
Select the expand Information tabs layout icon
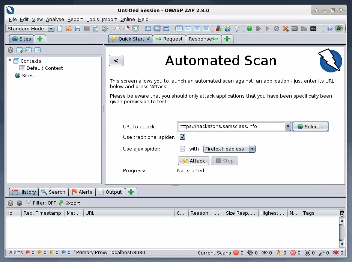click(157, 29)
